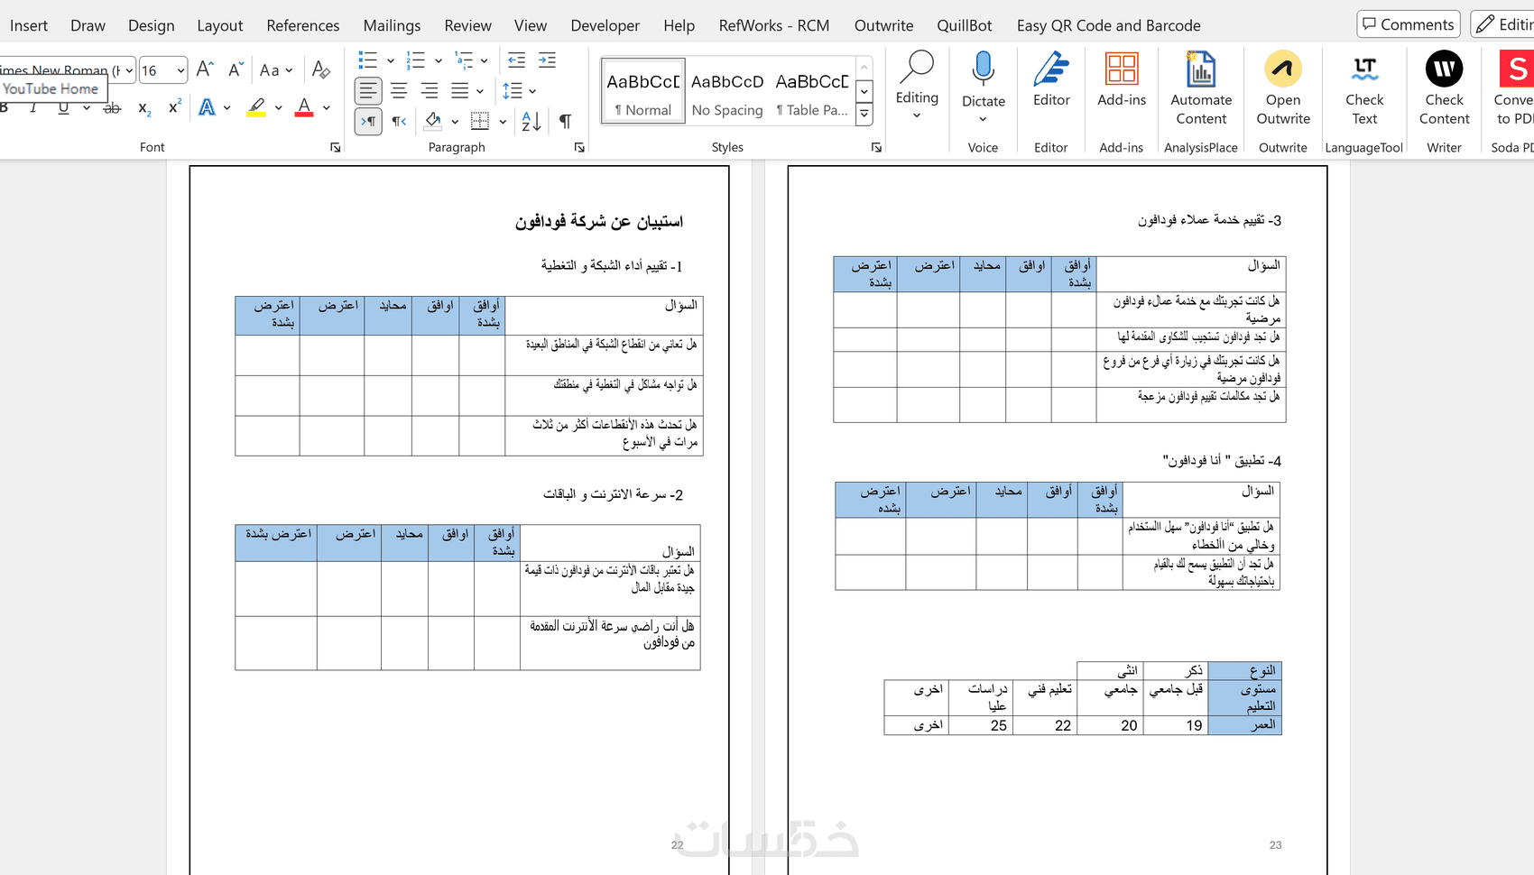1534x875 pixels.
Task: Clear all formatting icon
Action: [x=320, y=69]
